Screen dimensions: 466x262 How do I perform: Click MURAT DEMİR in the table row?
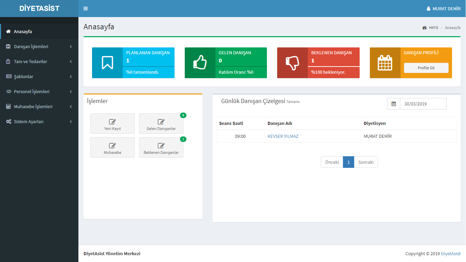click(x=378, y=136)
